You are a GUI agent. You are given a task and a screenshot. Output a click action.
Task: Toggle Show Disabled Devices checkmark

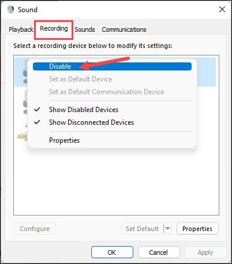[x=37, y=110]
